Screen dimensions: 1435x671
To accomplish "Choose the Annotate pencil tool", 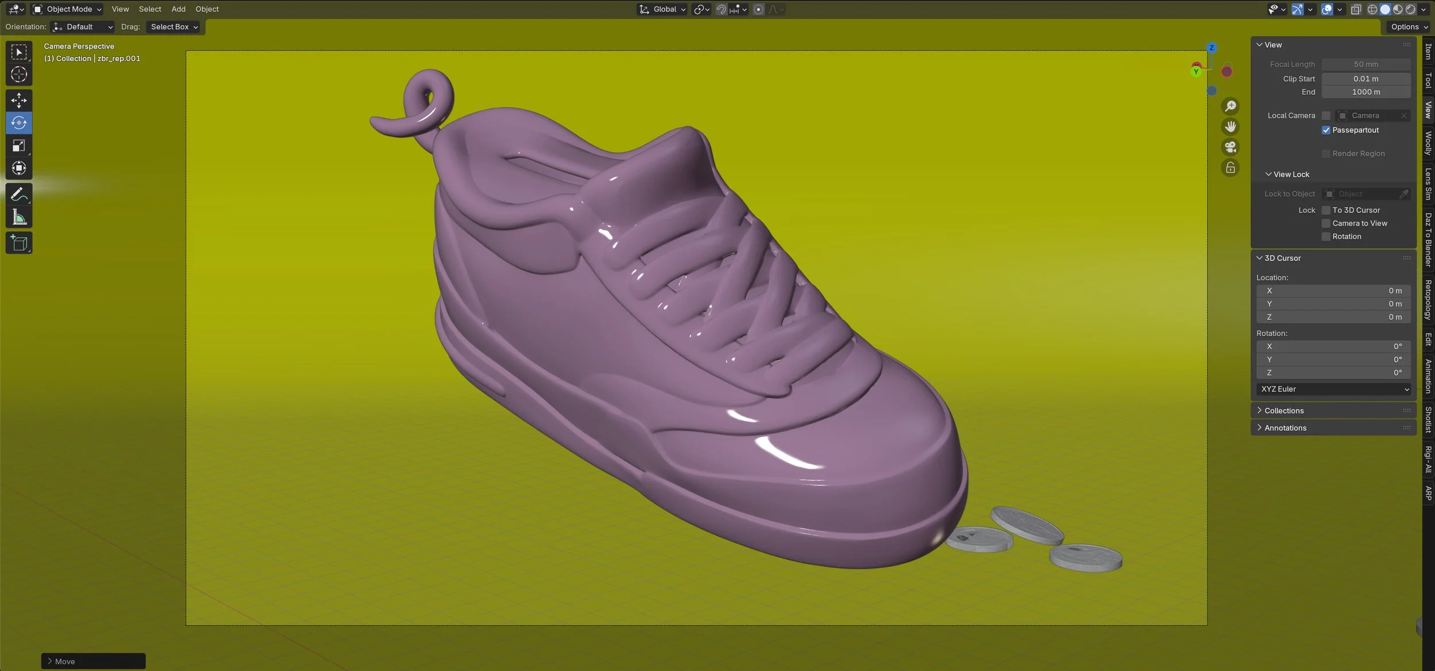I will [x=19, y=194].
